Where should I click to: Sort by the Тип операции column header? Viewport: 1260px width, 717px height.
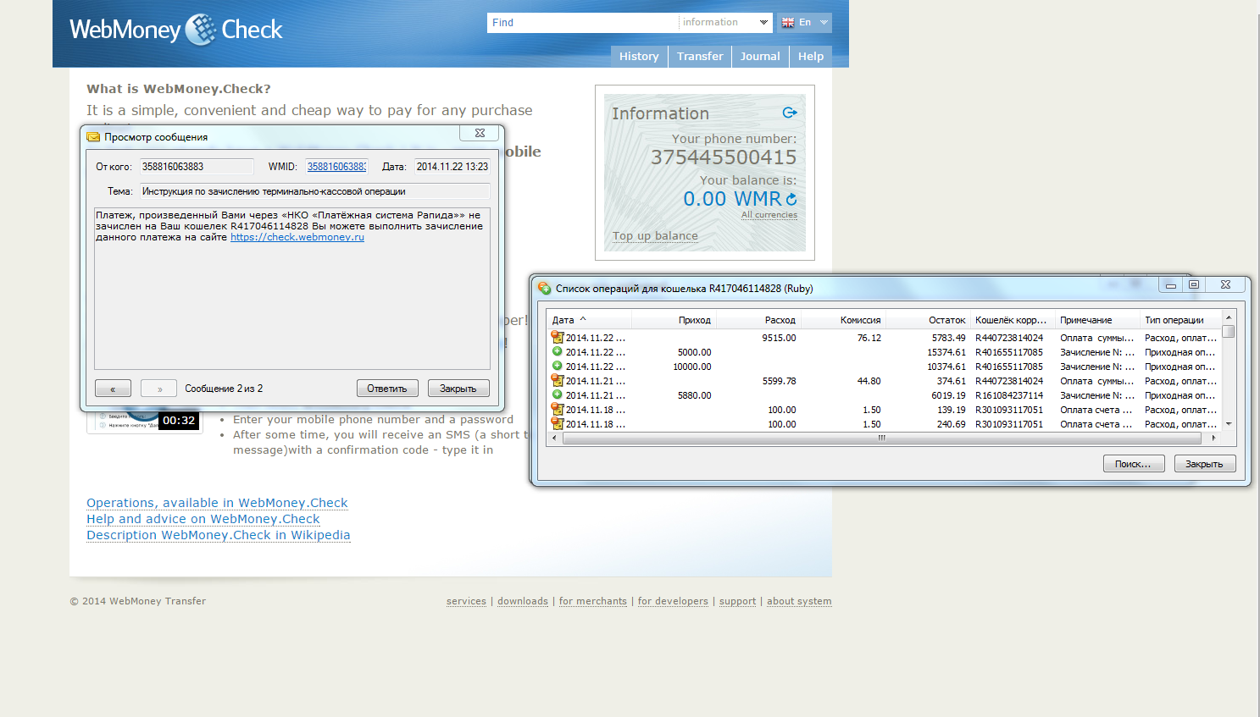(x=1180, y=320)
